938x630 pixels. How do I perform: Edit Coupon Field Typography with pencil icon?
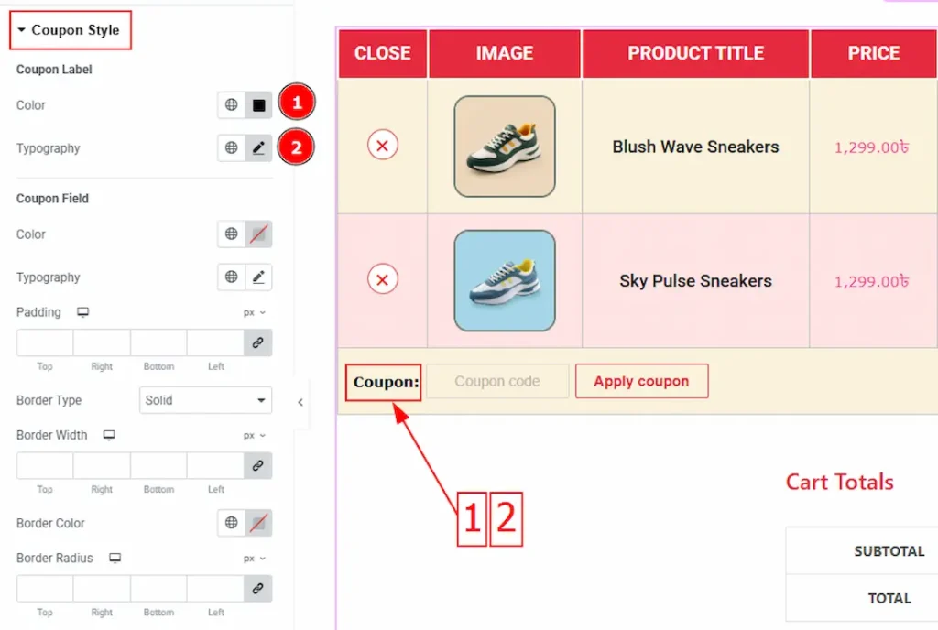coord(258,277)
